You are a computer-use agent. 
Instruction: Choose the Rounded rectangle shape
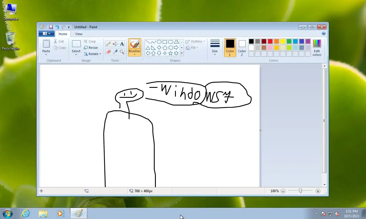(171, 42)
